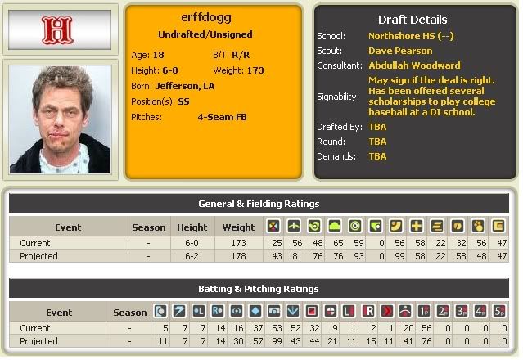Viewport: 523px width, 360px height.
Task: Click the Weight column header
Action: tap(239, 227)
